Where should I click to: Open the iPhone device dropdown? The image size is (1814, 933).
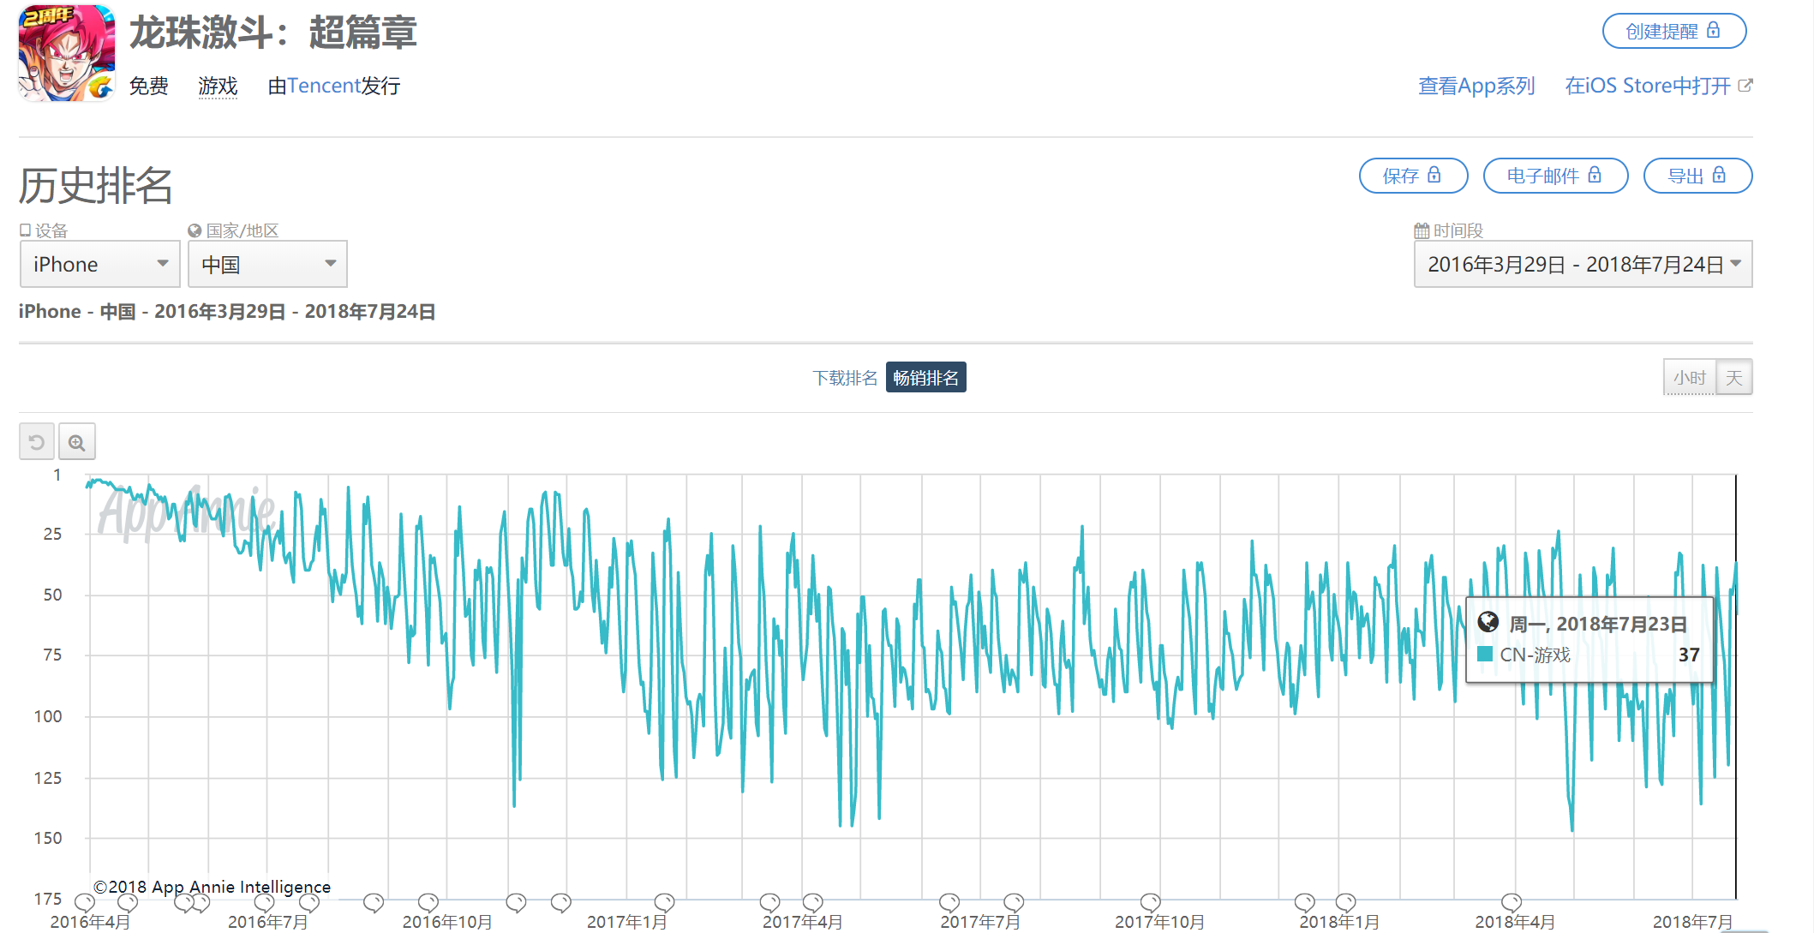pyautogui.click(x=99, y=265)
